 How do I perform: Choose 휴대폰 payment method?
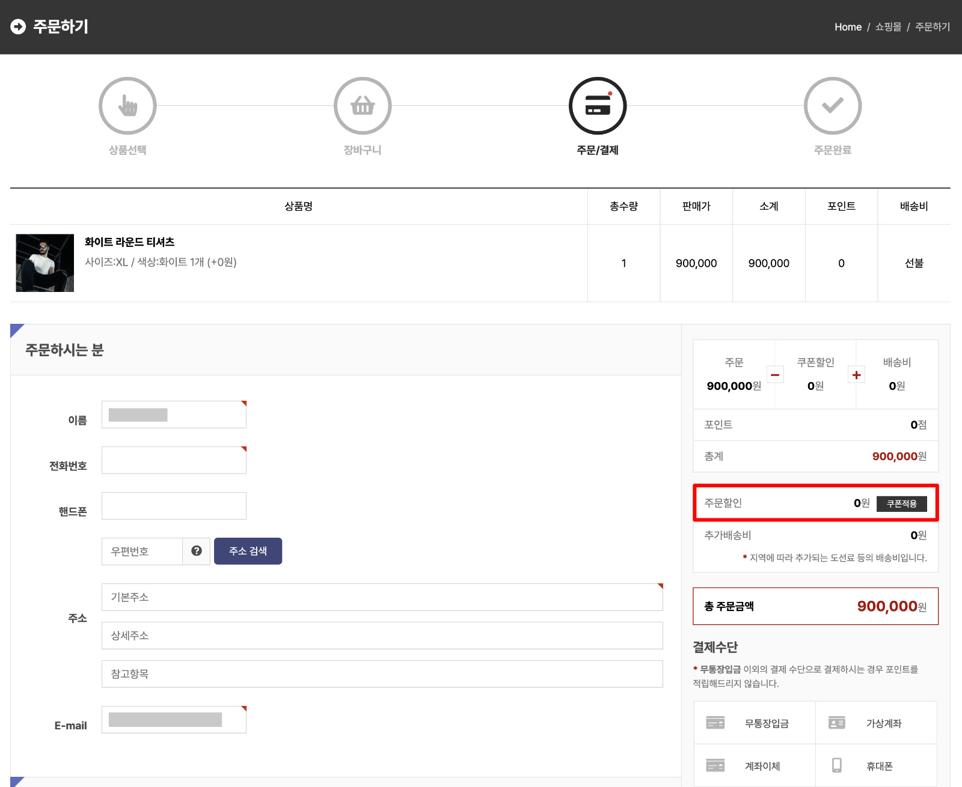coord(876,765)
